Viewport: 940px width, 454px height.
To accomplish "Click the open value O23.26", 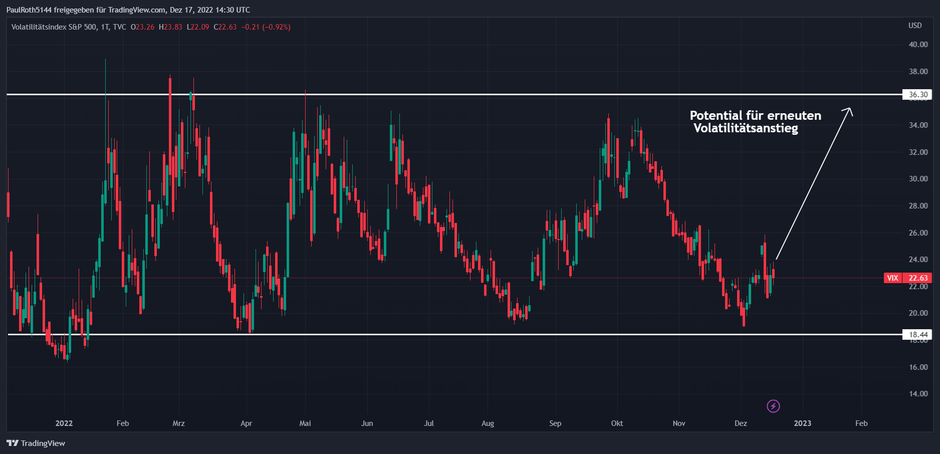I will pyautogui.click(x=142, y=27).
